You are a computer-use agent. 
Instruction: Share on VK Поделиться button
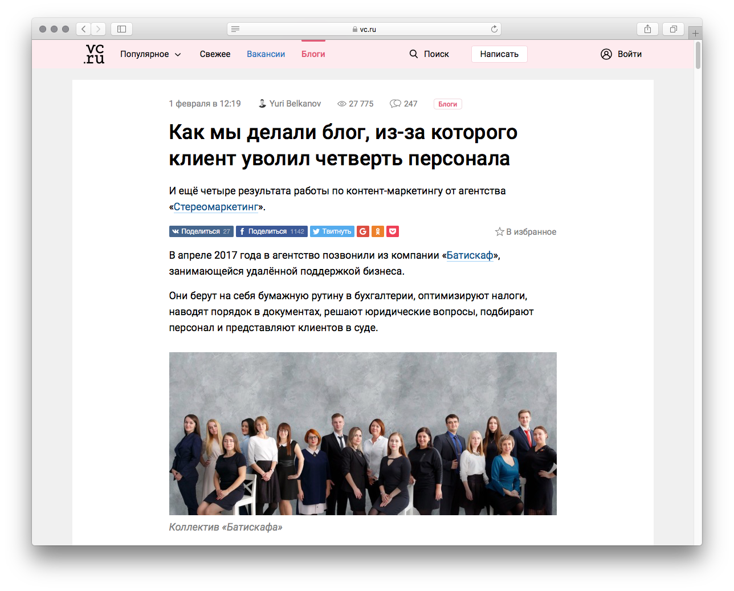click(x=201, y=231)
